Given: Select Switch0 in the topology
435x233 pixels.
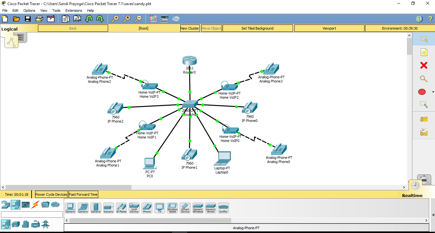Looking at the screenshot, I should pyautogui.click(x=190, y=105).
